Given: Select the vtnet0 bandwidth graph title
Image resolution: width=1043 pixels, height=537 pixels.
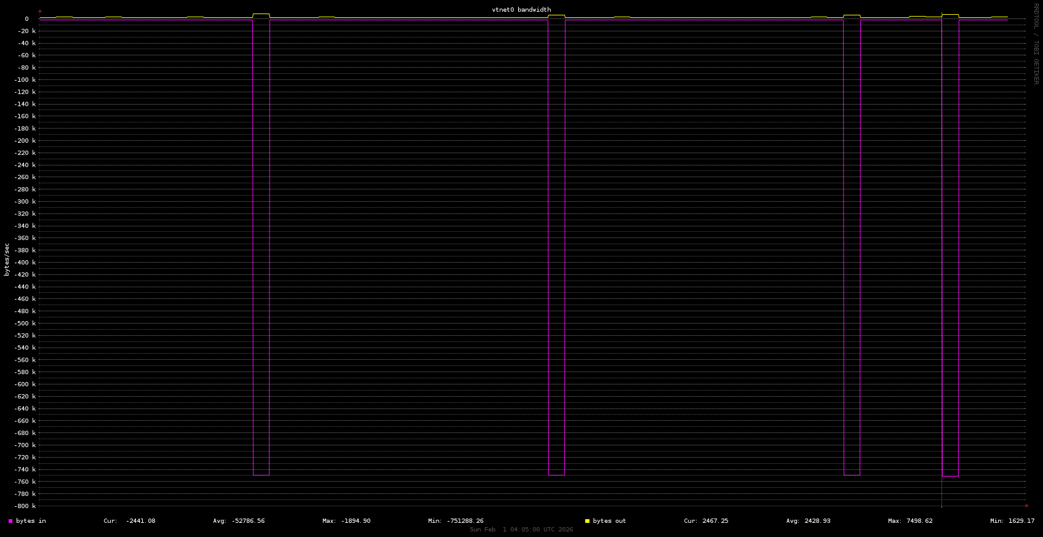Looking at the screenshot, I should [x=521, y=10].
